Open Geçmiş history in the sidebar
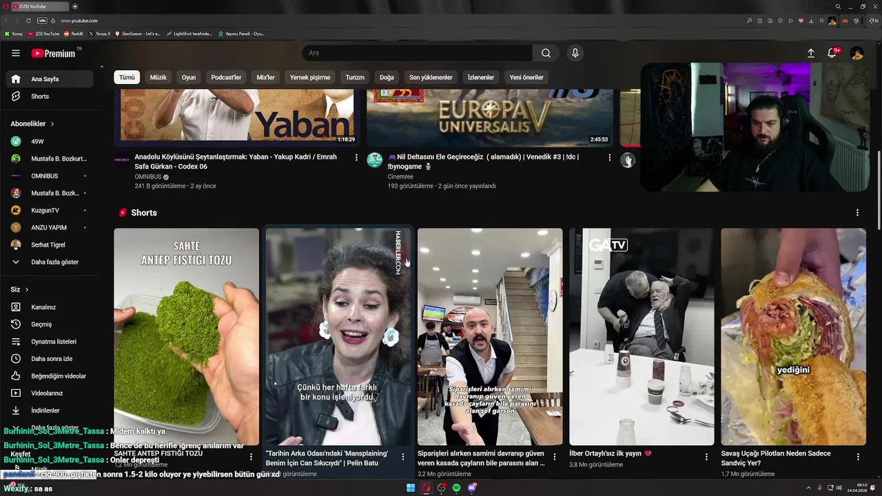This screenshot has width=882, height=496. [x=50, y=324]
